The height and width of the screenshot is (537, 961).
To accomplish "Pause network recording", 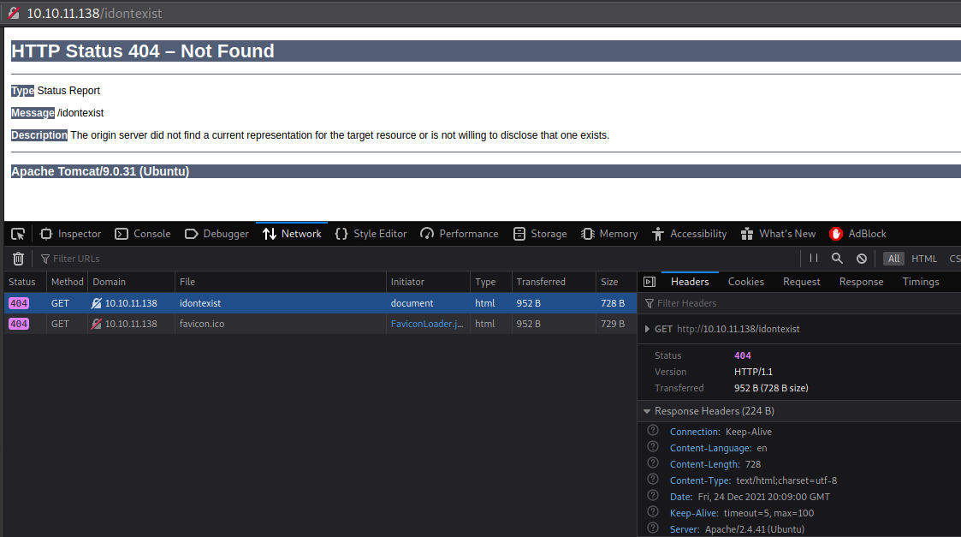I will [813, 259].
